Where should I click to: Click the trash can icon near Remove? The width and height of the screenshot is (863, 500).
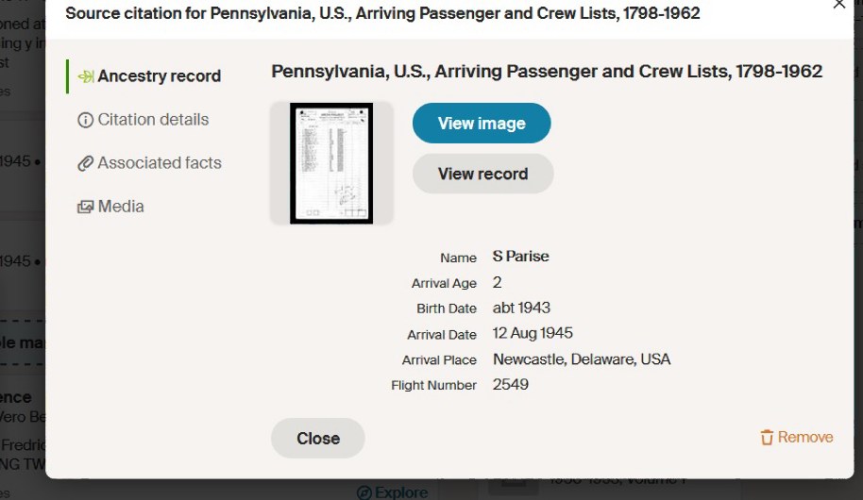[767, 438]
